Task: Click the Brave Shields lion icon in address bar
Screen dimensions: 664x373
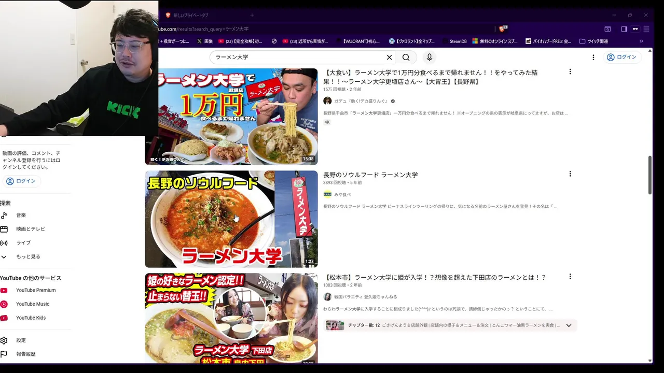Action: (x=503, y=29)
